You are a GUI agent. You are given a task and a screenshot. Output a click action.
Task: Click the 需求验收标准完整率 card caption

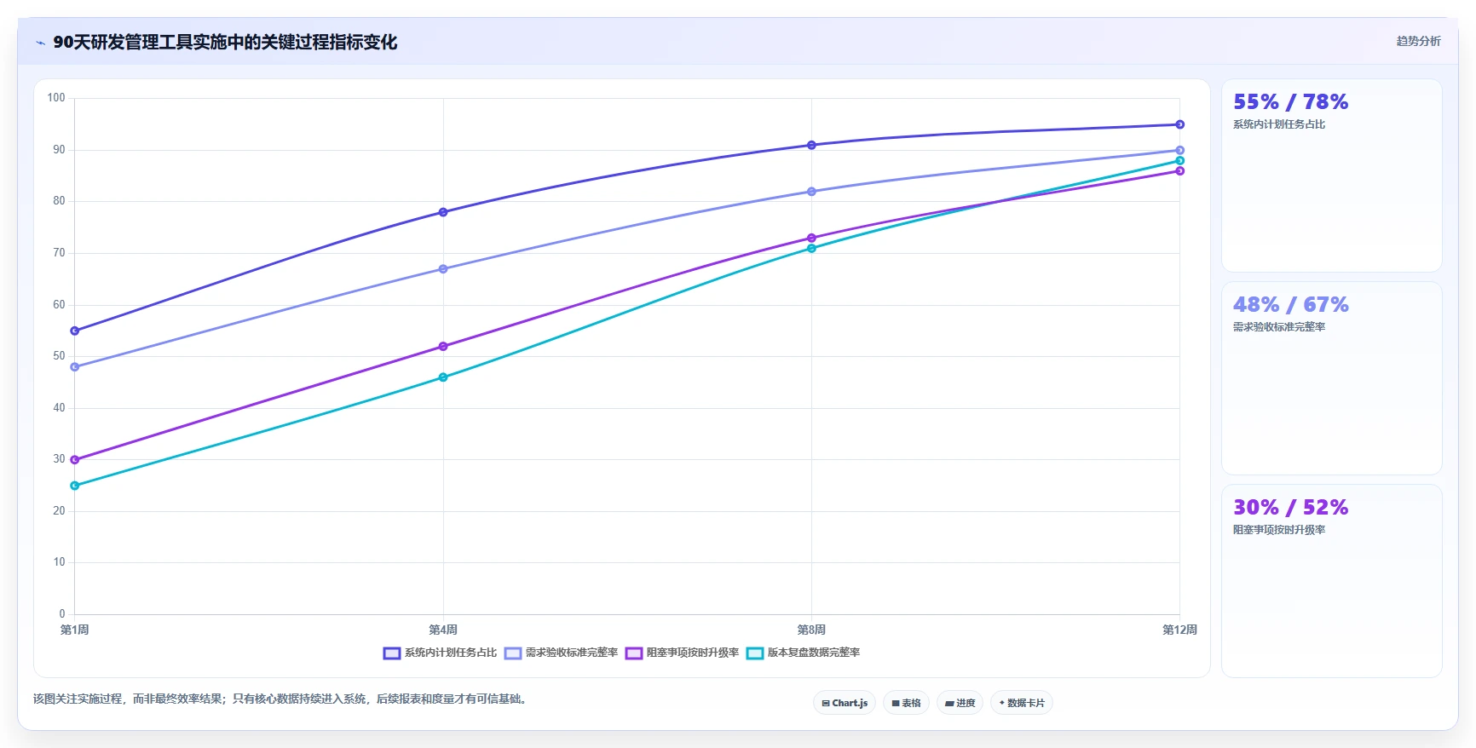(x=1279, y=327)
